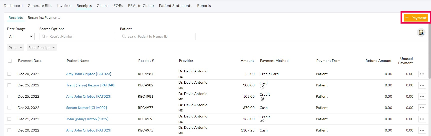
Task: Click the Search Patient by Name / ID field
Action: [x=160, y=37]
